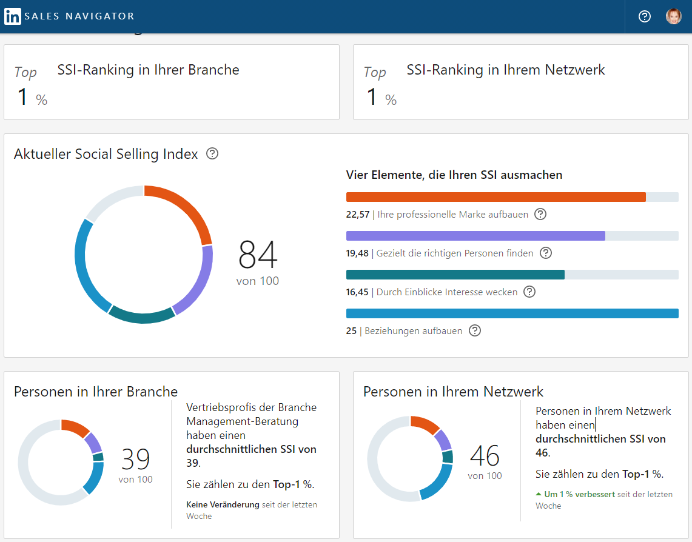This screenshot has width=692, height=542.
Task: Click the 46 von 100 score
Action: (x=485, y=462)
